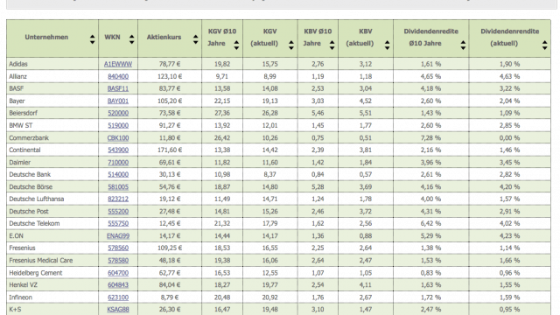The image size is (560, 315).
Task: Click the WKN column sort arrows
Action: (x=131, y=39)
